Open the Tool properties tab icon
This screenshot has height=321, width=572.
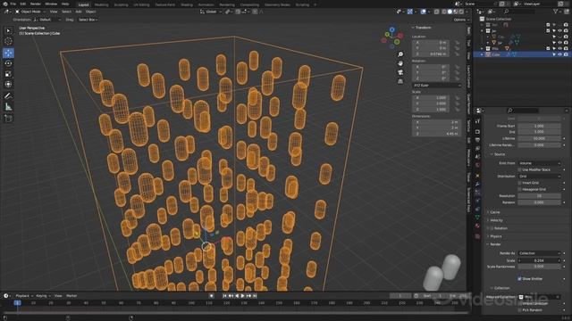(x=477, y=122)
